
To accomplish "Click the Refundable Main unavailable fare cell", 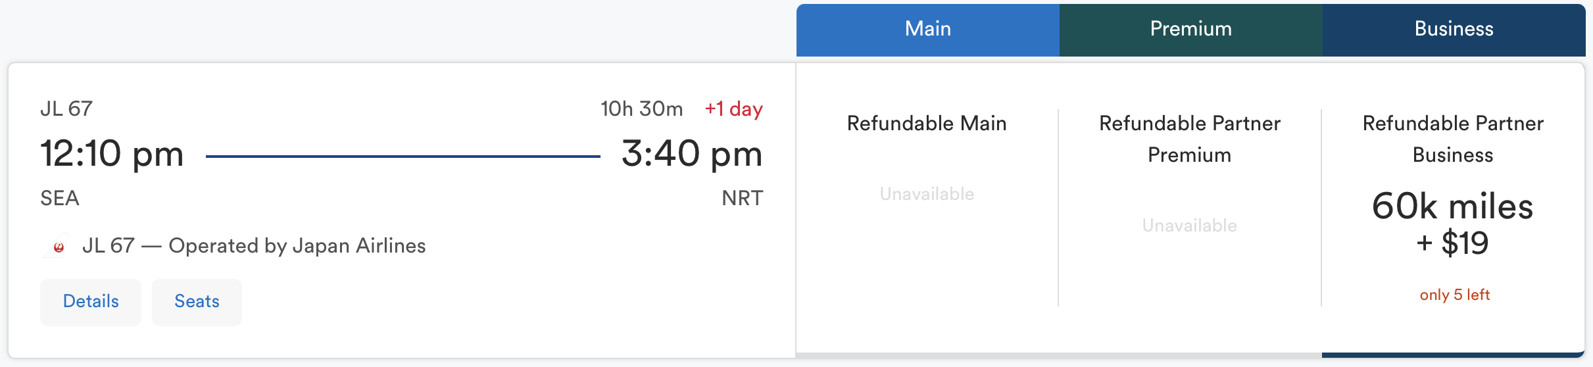I will tap(927, 194).
